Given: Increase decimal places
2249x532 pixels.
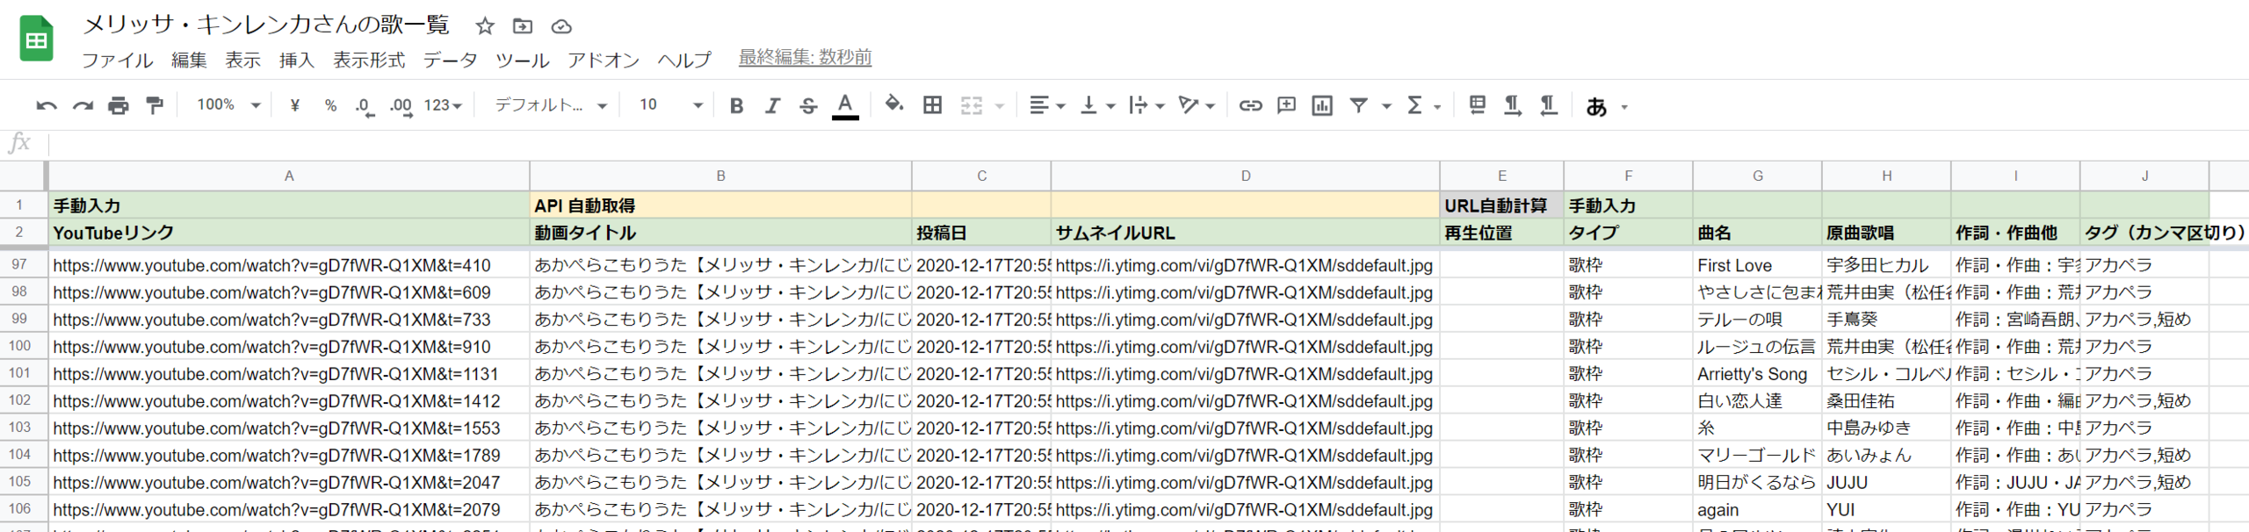Looking at the screenshot, I should [401, 106].
